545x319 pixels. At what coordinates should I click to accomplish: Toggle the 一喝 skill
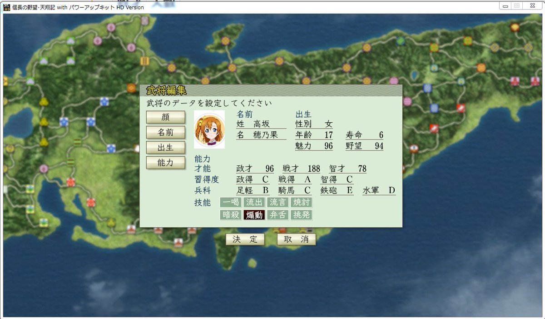tap(231, 203)
